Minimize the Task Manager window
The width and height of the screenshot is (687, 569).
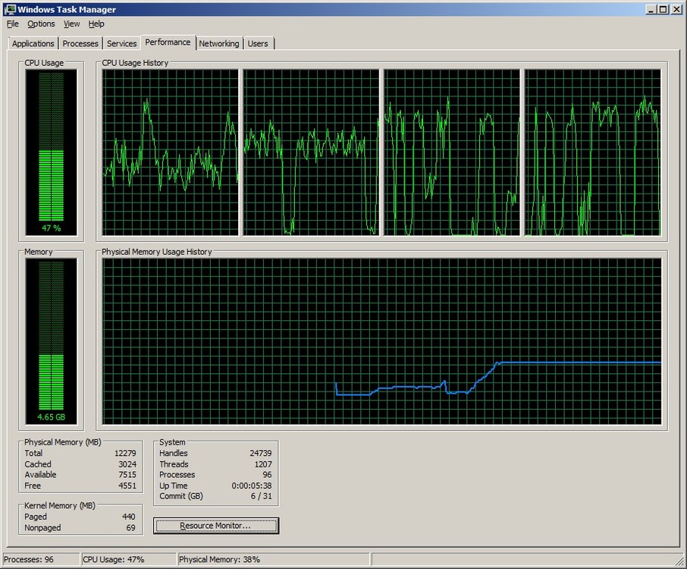[651, 9]
